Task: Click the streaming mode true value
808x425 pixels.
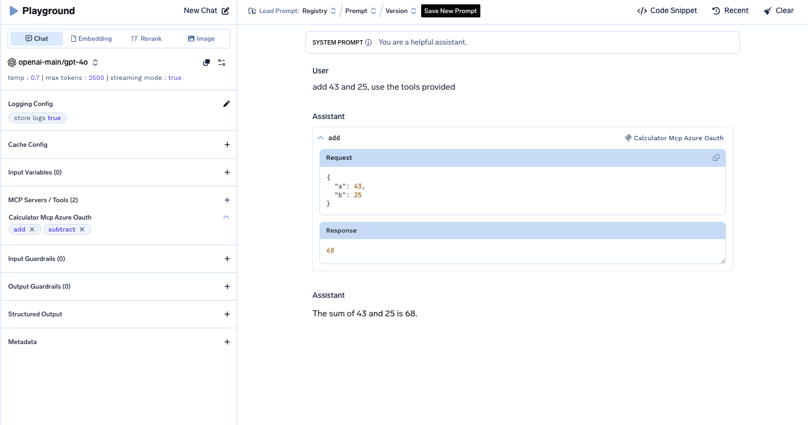Action: pyautogui.click(x=175, y=78)
